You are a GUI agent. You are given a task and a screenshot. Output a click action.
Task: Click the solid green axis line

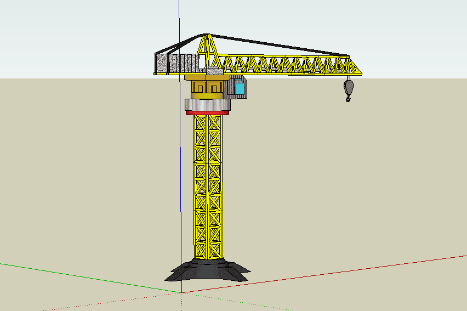click(90, 278)
